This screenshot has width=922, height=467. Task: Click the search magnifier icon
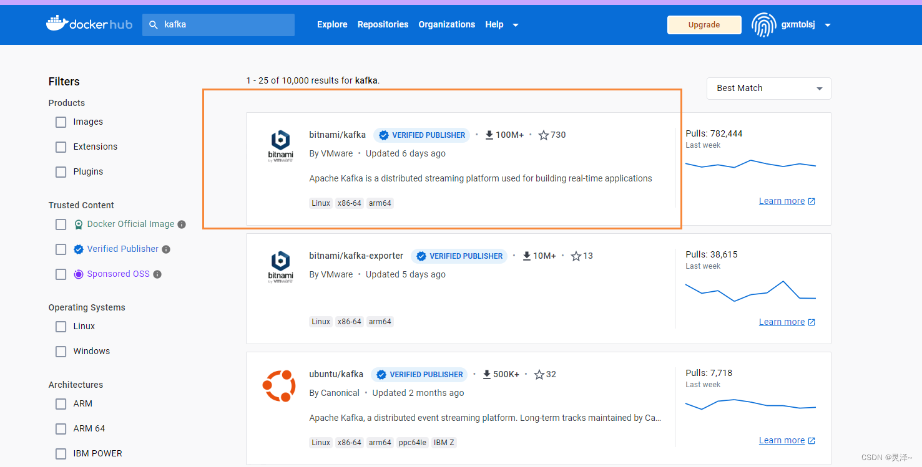tap(154, 25)
